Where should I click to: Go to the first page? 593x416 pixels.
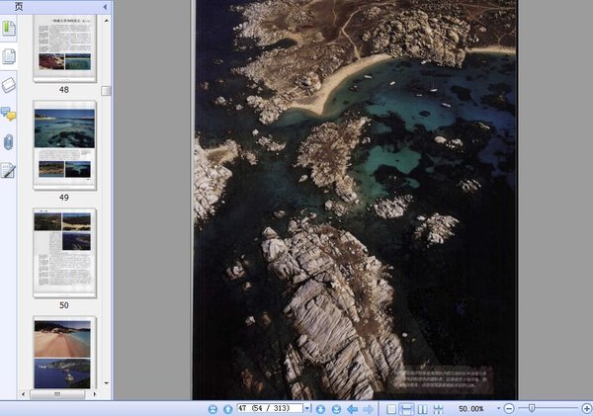[x=213, y=408]
